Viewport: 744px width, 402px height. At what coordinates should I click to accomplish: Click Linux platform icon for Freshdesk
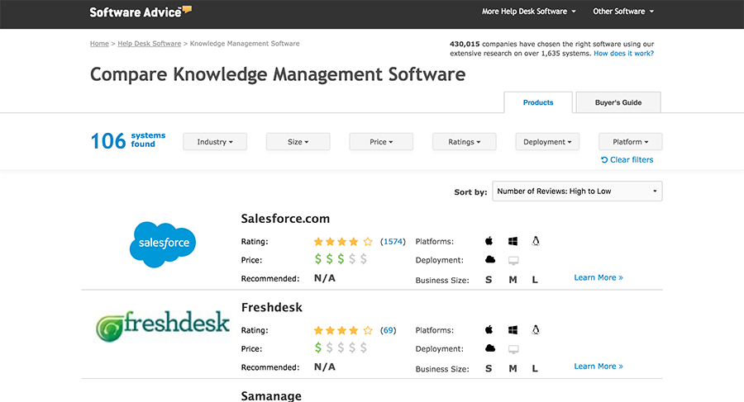coord(536,329)
